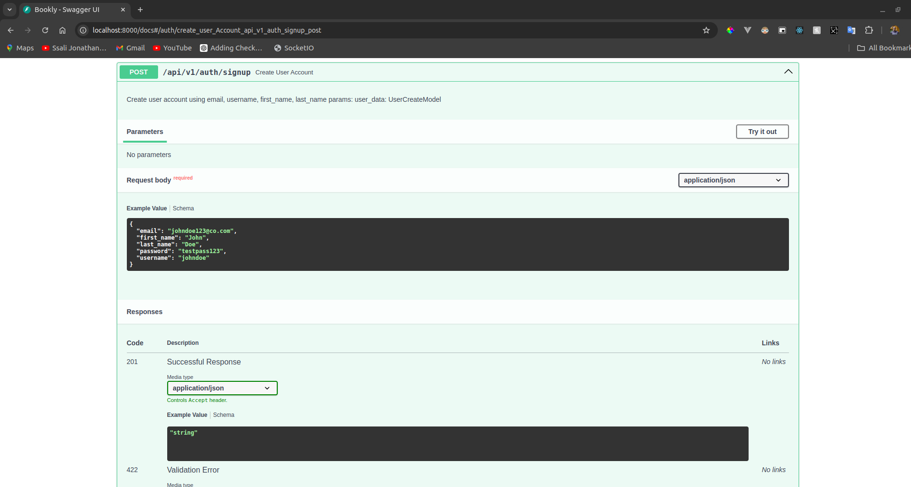The image size is (911, 487).
Task: Click the Google Translate extension icon
Action: [851, 30]
